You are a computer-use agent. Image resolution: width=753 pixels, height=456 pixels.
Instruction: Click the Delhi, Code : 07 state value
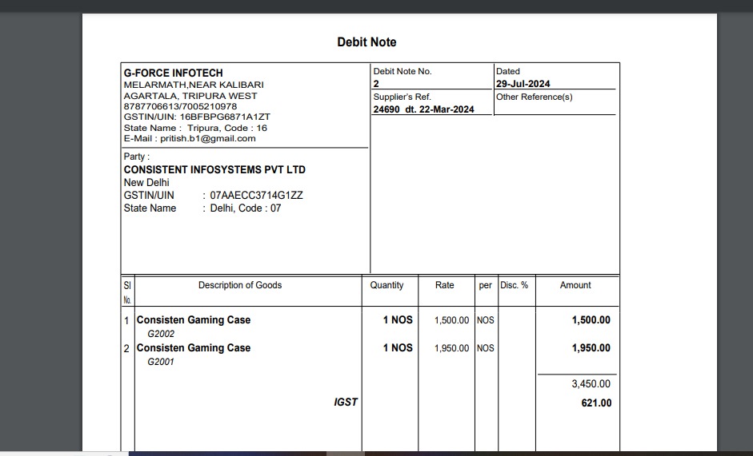(245, 208)
